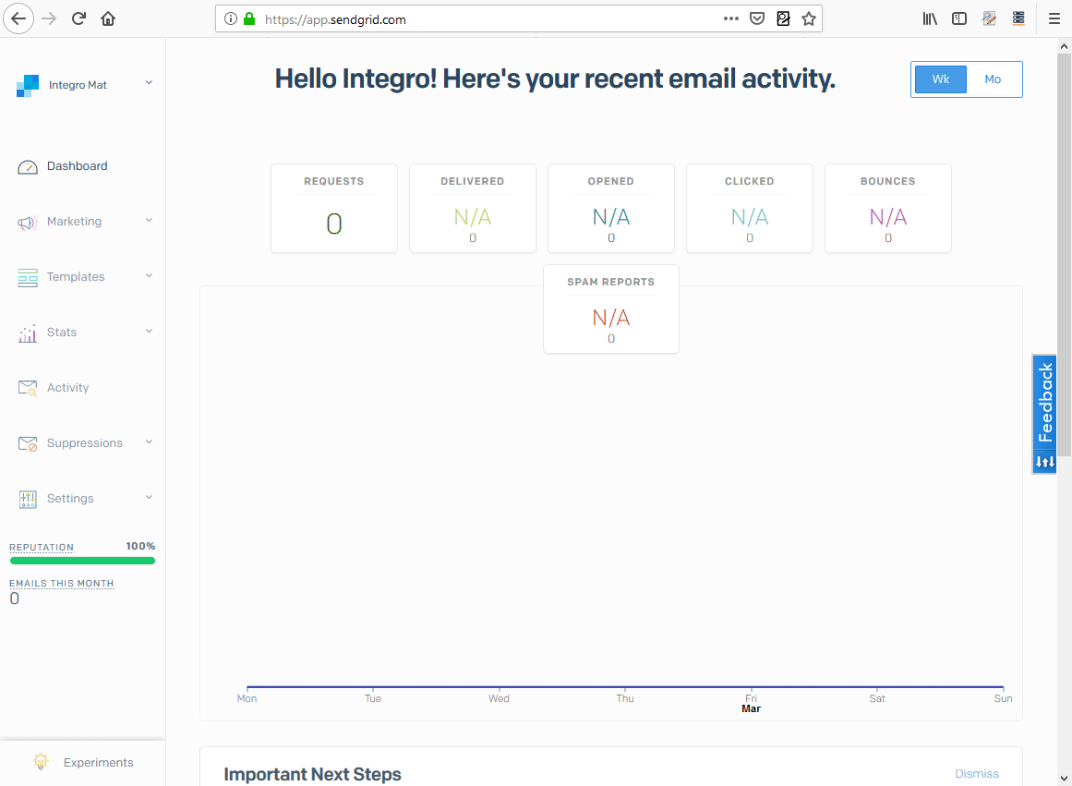Go back with the browser back arrow

point(18,18)
